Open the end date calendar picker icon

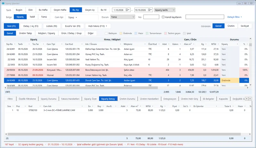click(149, 10)
